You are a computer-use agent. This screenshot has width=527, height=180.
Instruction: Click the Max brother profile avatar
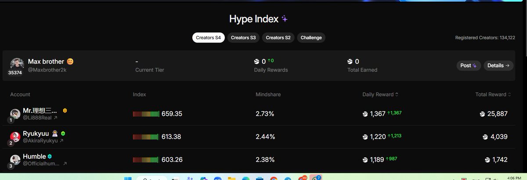[x=17, y=65]
